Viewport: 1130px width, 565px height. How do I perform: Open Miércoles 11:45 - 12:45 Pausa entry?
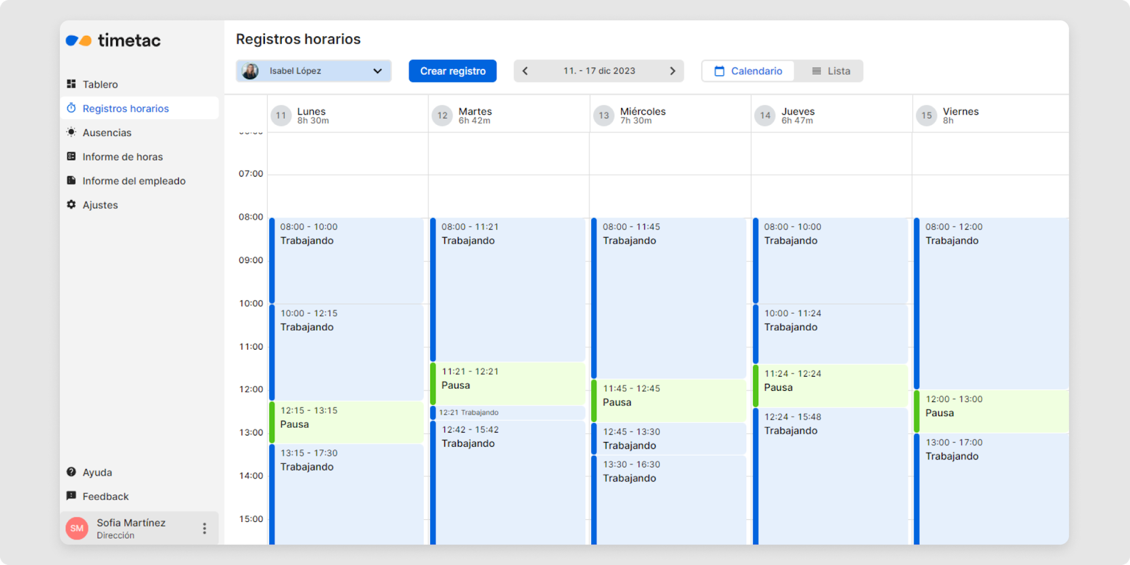click(x=669, y=401)
